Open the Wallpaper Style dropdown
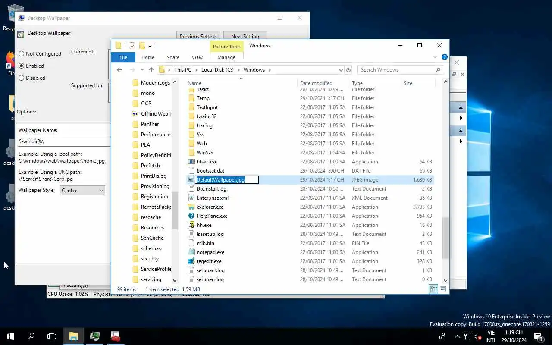Viewport: 552px width, 345px height. tap(82, 190)
